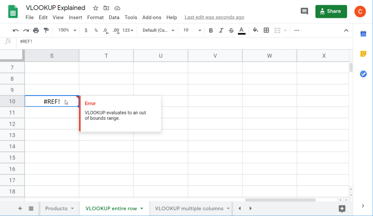Toggle bold formatting
This screenshot has width=373, height=216.
[211, 30]
